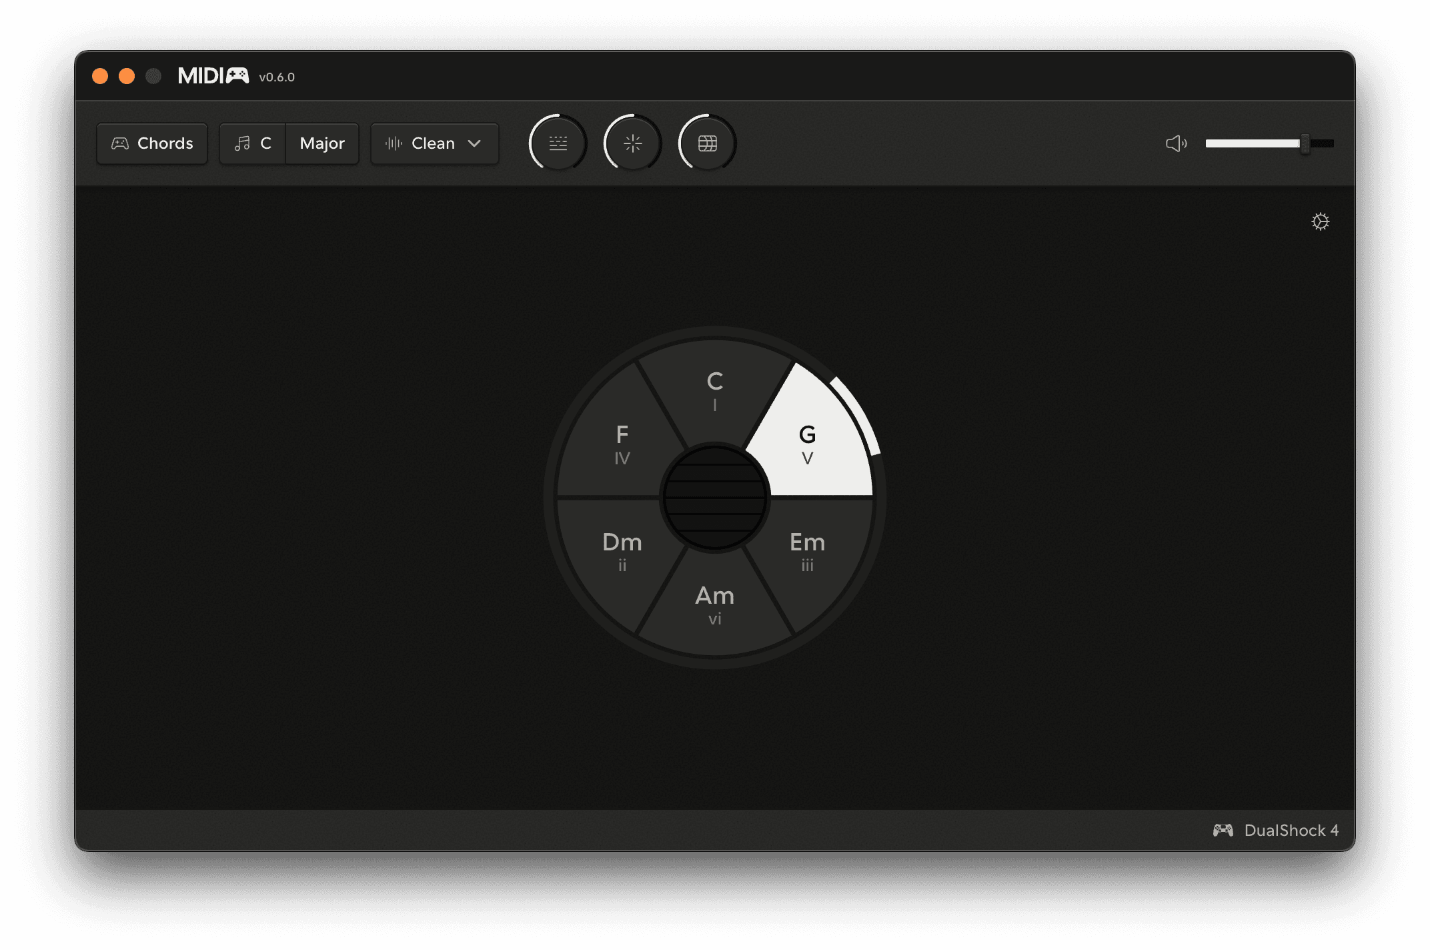Click the keyboard layout round icon
Viewport: 1430px width, 950px height.
(x=558, y=143)
